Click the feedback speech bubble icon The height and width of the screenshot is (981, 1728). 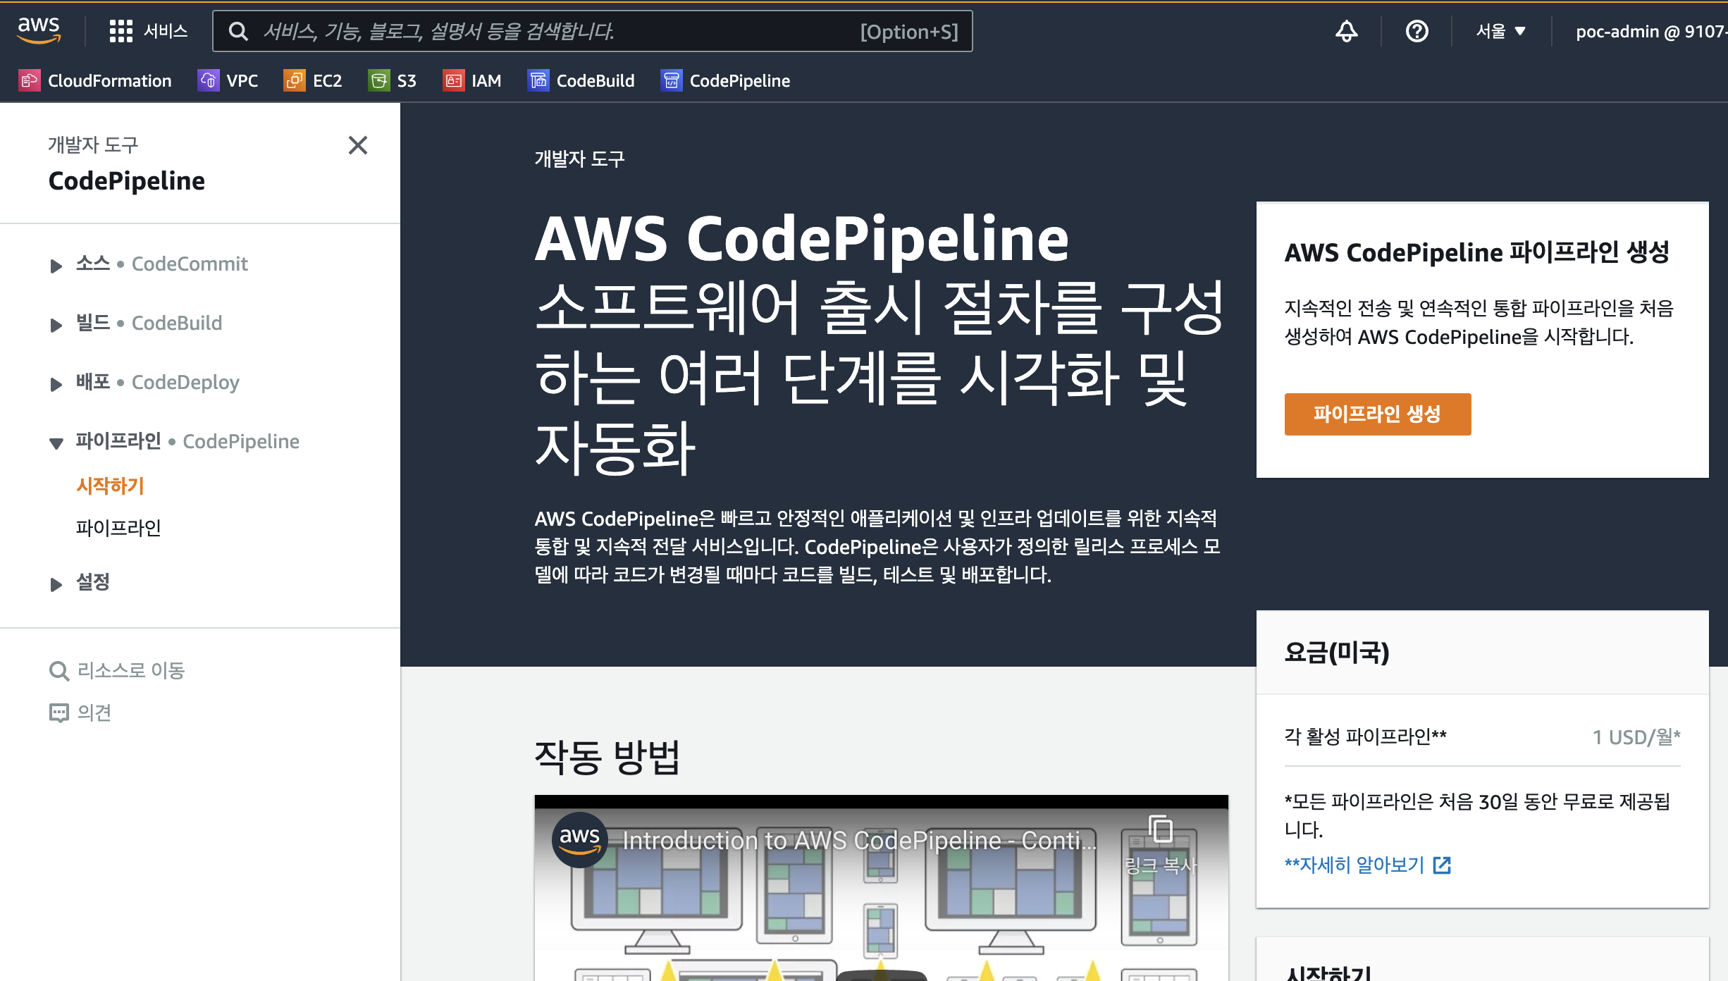click(x=58, y=713)
